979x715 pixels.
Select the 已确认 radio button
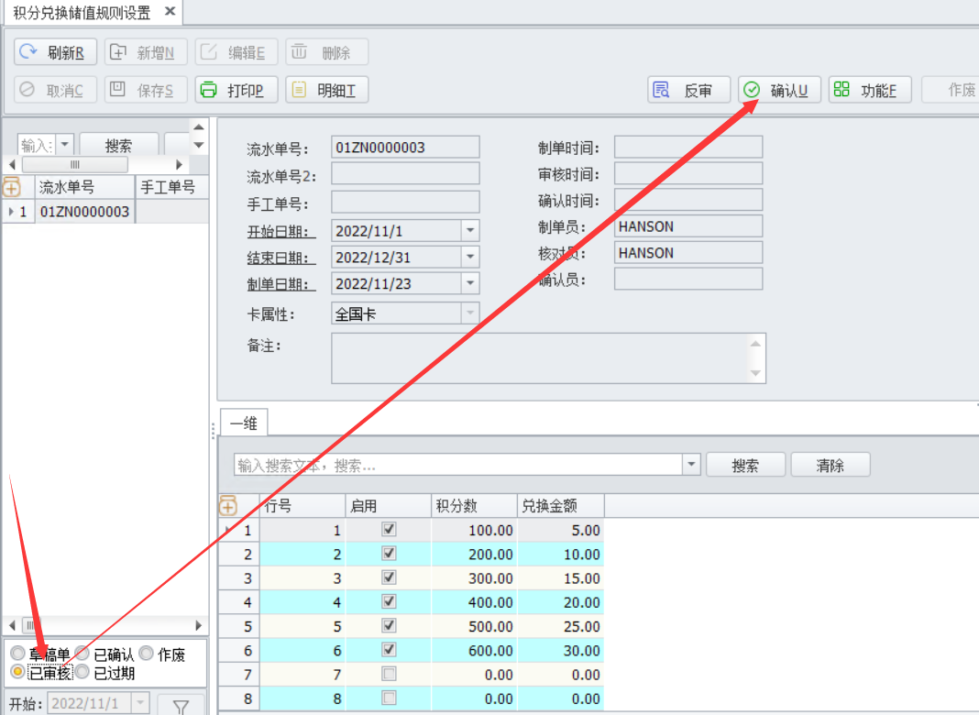click(x=82, y=654)
